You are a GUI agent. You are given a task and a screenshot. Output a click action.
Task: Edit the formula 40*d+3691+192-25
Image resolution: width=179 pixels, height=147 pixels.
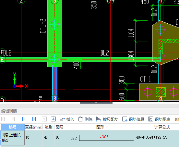pos(151,137)
